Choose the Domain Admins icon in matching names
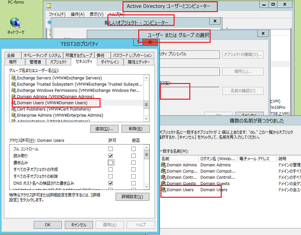This screenshot has height=235, width=301. point(163,165)
